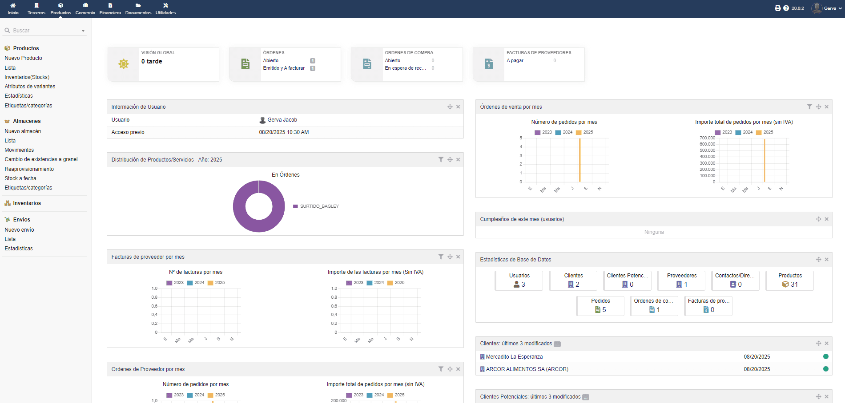This screenshot has height=403, width=845.
Task: Click the filter icon on Facturas de proveedor widget
Action: (x=441, y=257)
